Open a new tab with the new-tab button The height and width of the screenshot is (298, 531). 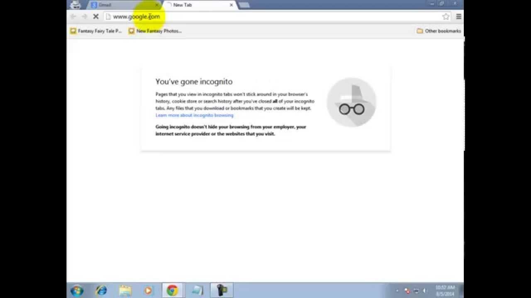(x=244, y=5)
